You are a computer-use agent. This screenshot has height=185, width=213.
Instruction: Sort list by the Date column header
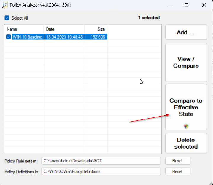pyautogui.click(x=64, y=29)
